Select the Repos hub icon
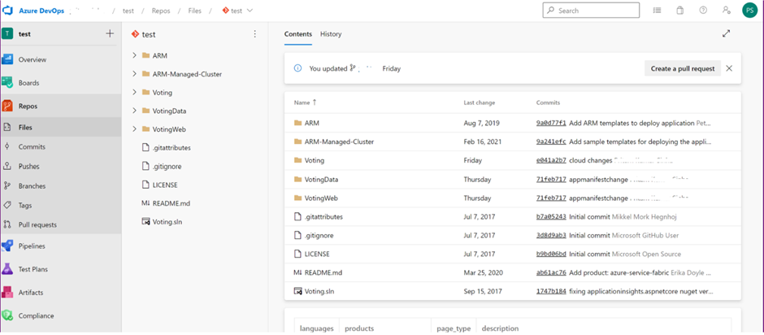The image size is (764, 335). [7, 106]
